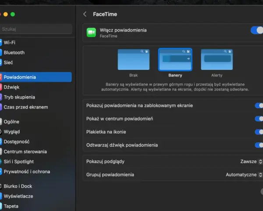Select the Banery notification style thumbnail
Viewport: 263px width, 211px height.
point(175,60)
